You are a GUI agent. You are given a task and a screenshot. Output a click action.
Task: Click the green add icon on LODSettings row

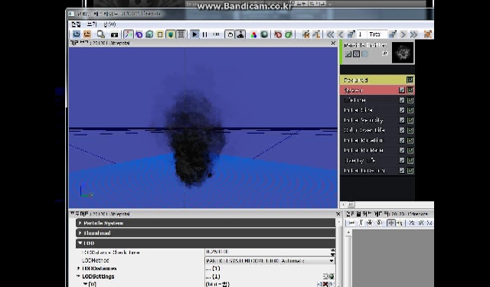(x=332, y=276)
